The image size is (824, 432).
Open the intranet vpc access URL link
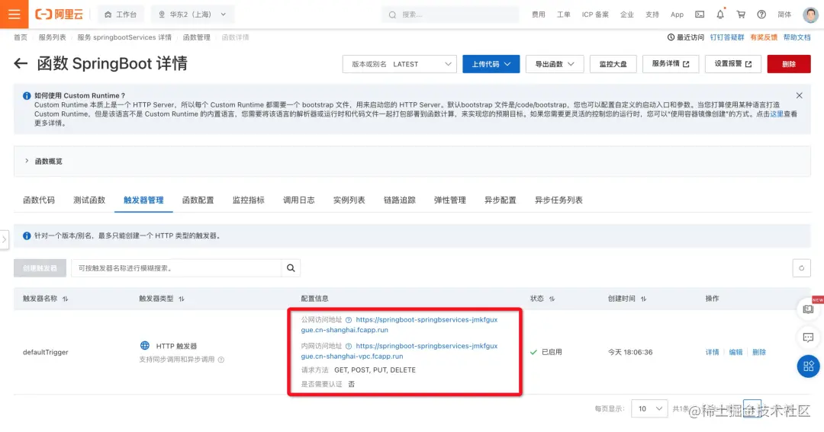pos(399,351)
